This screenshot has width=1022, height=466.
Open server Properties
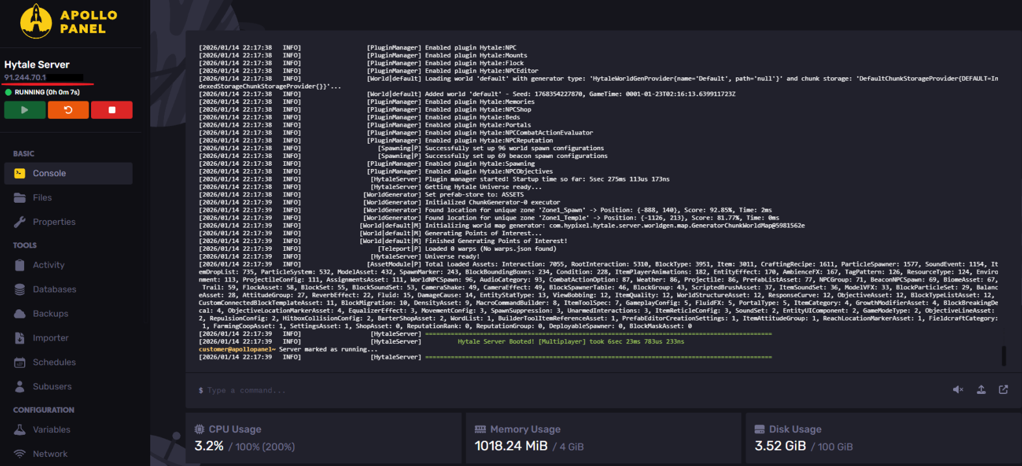click(x=54, y=222)
